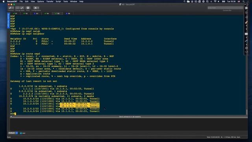Open the Default button bar dropdown
This screenshot has width=252, height=142.
click(13, 133)
